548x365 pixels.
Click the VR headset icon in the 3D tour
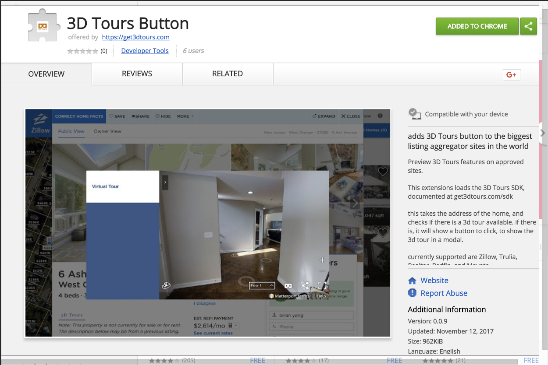[x=288, y=286]
